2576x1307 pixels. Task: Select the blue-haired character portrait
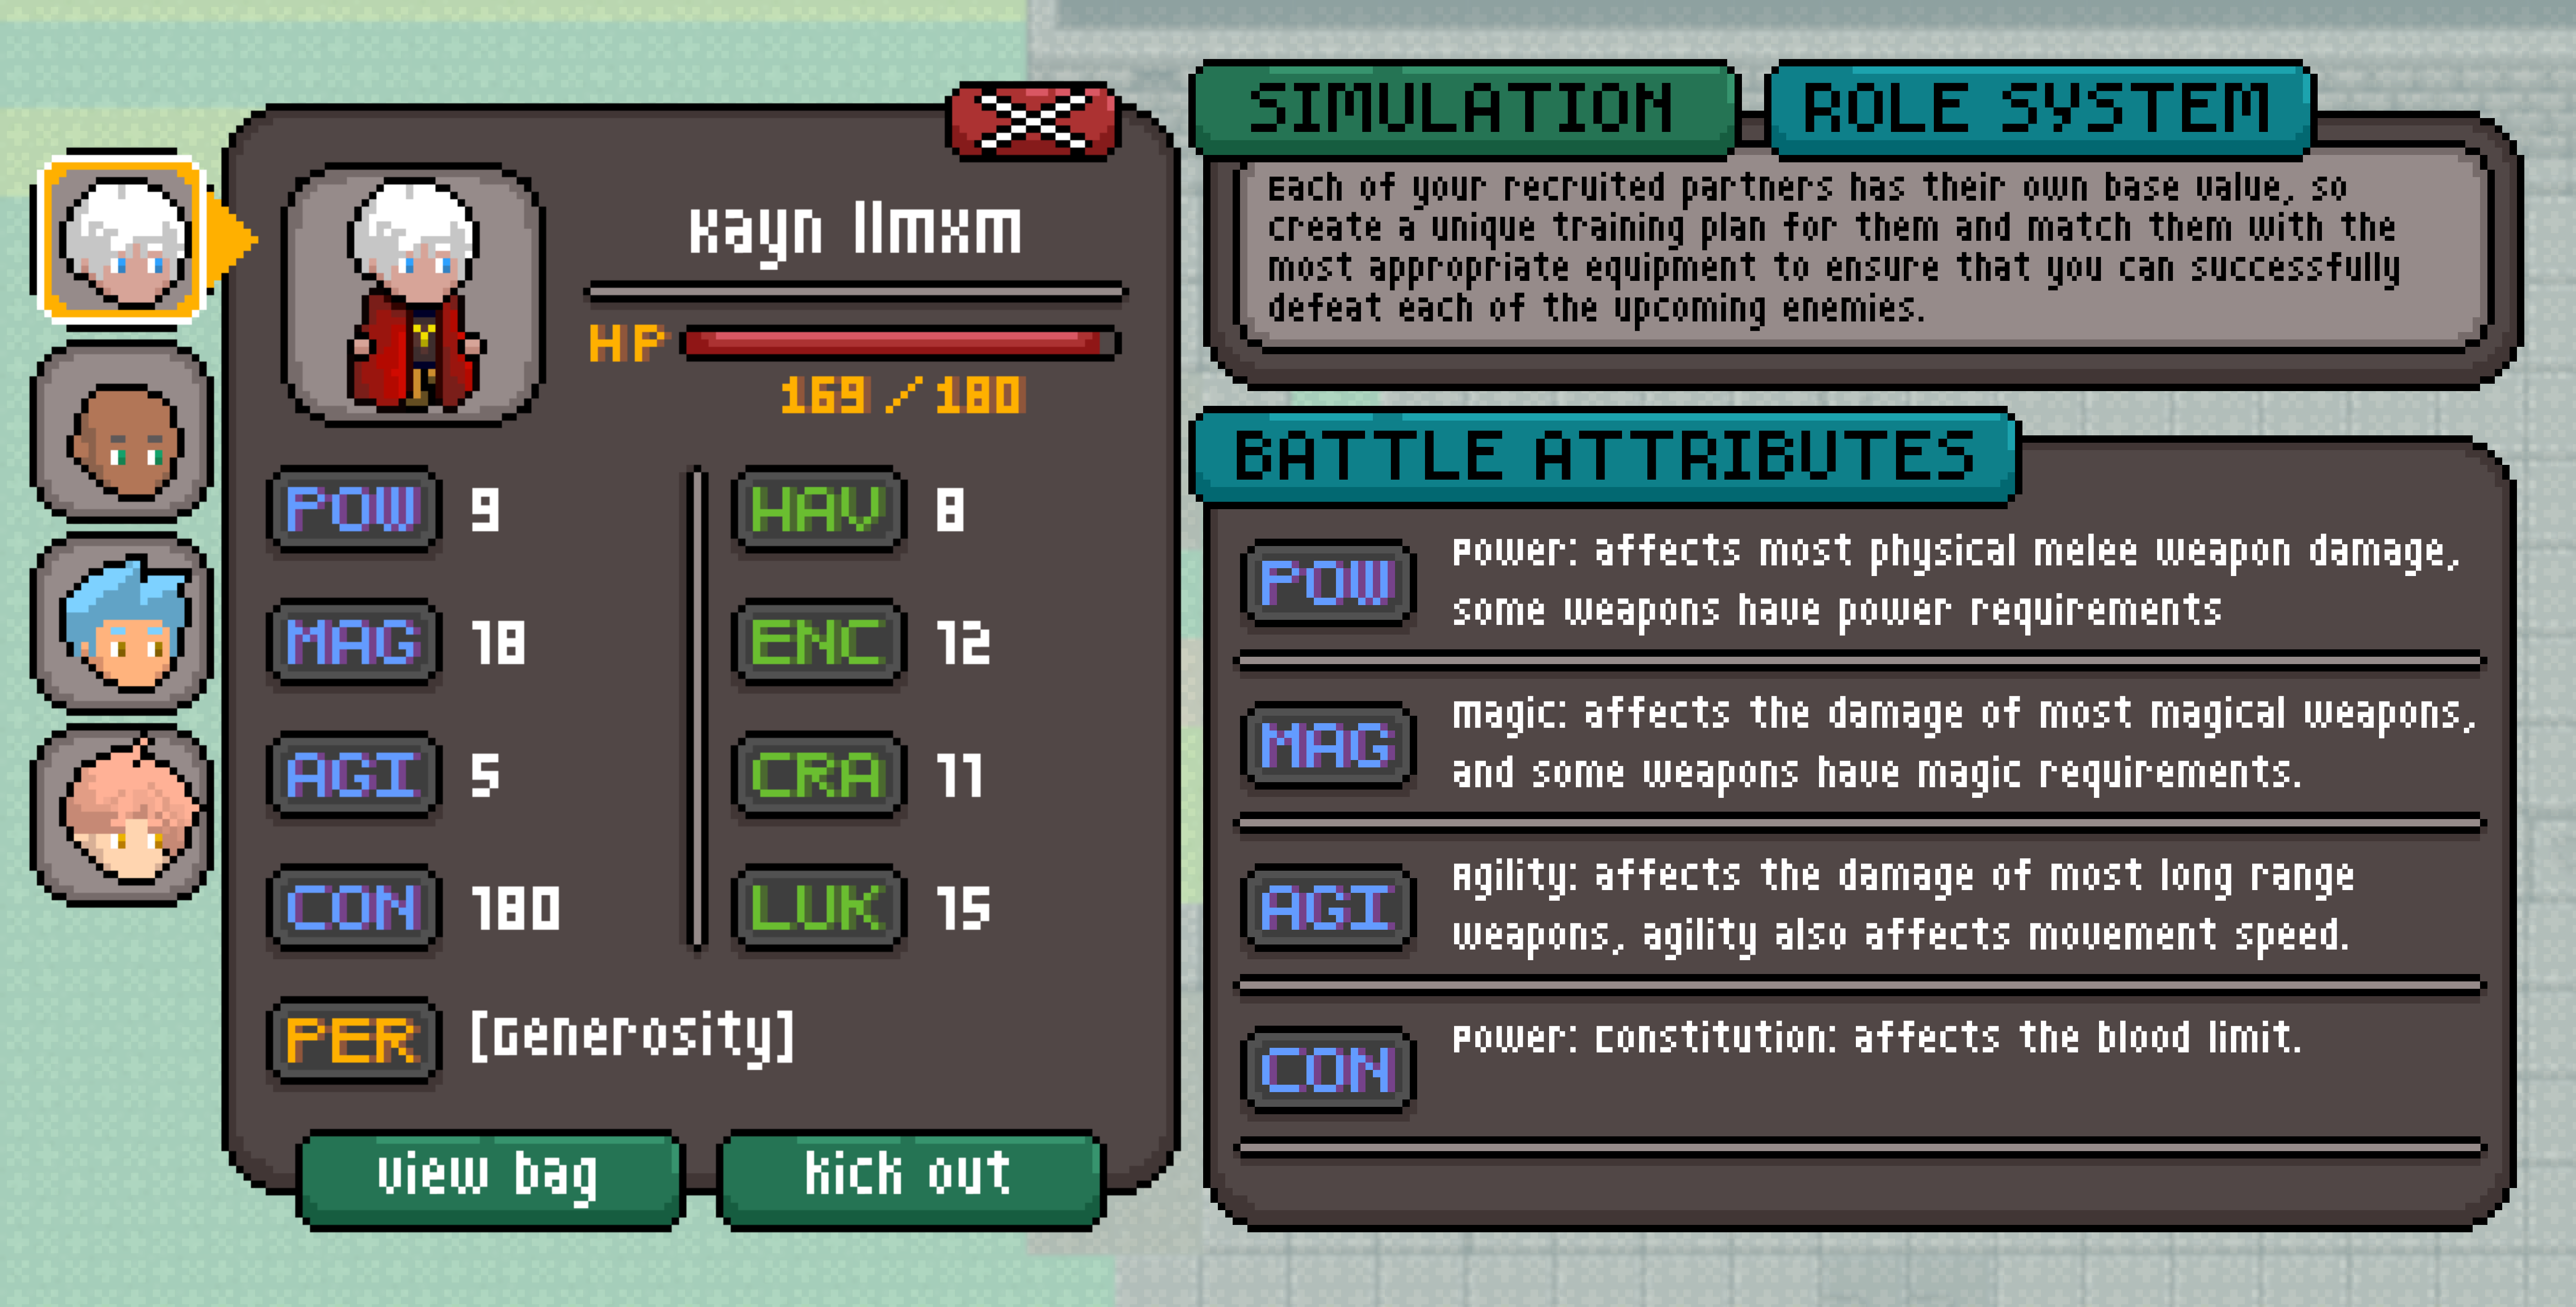tap(121, 625)
